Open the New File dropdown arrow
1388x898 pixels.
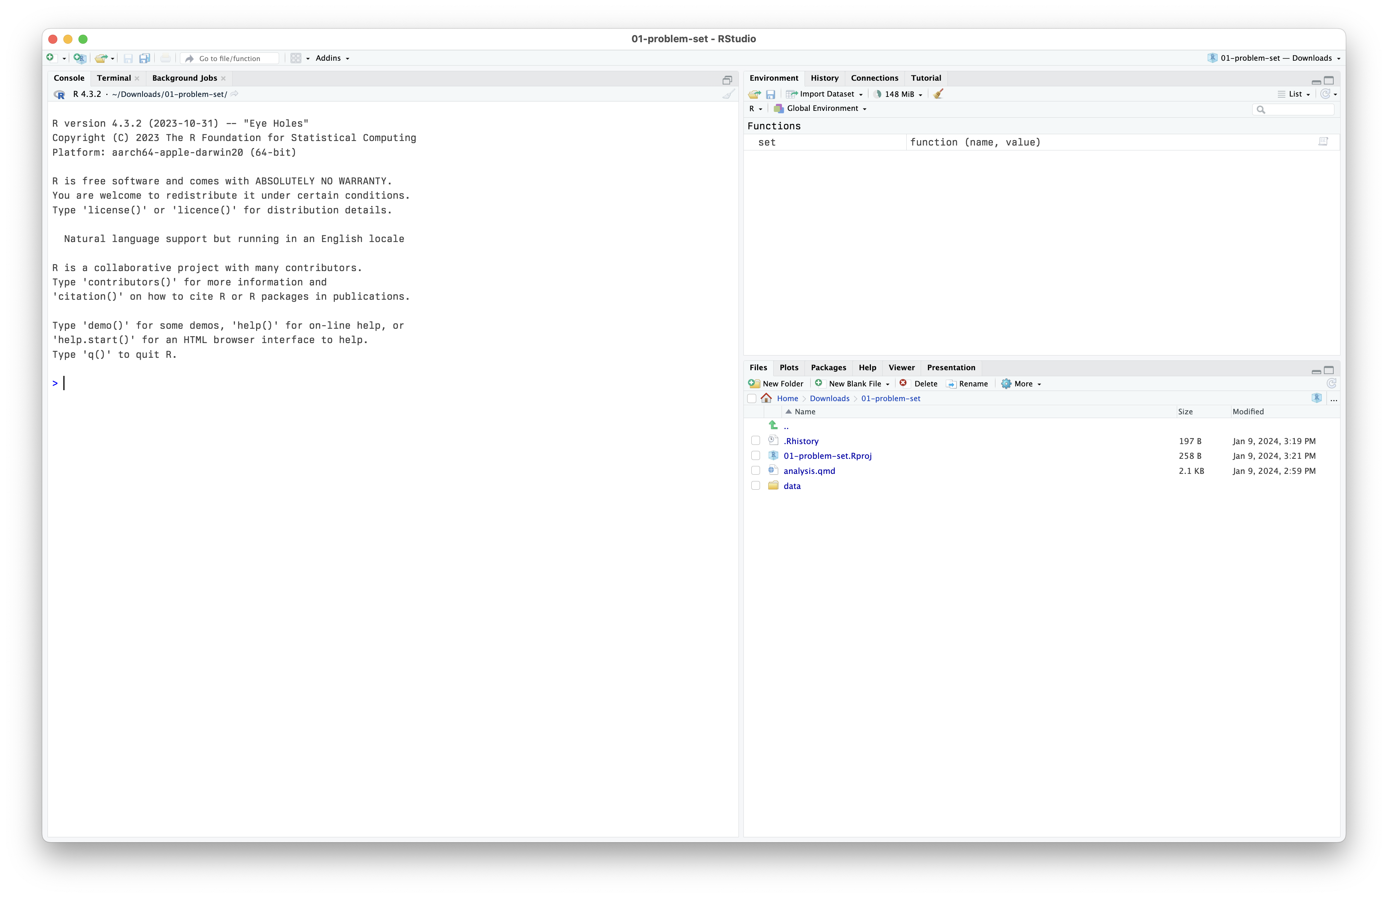click(x=64, y=59)
